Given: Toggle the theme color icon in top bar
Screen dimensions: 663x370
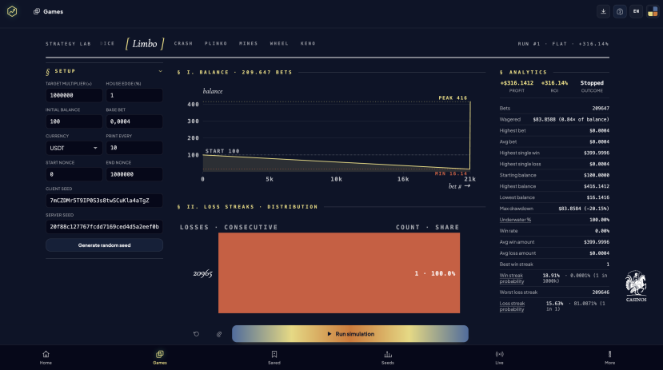Looking at the screenshot, I should (x=653, y=11).
